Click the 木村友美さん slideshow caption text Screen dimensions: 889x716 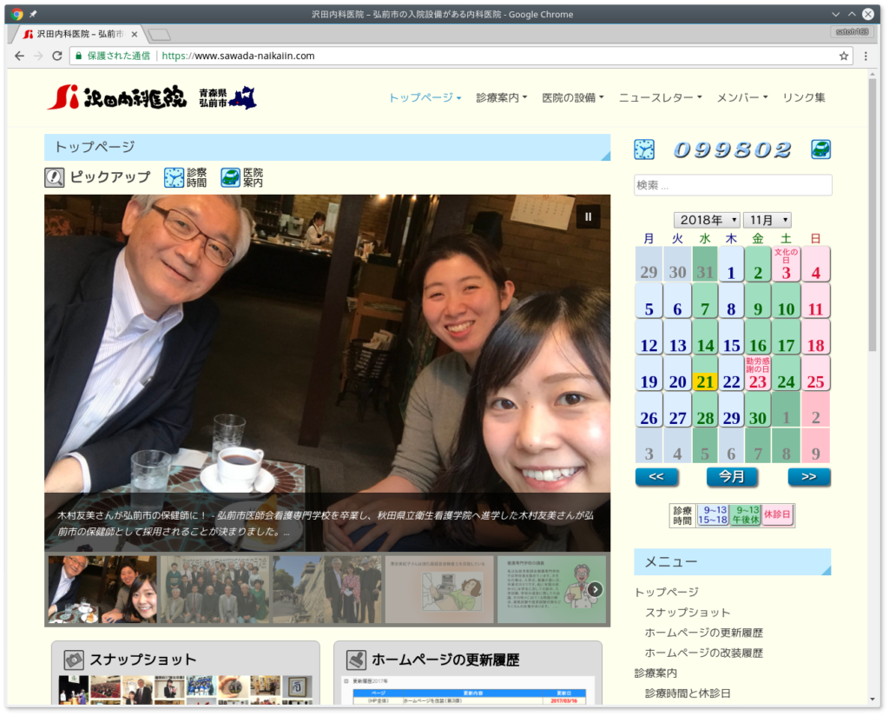coord(326,523)
